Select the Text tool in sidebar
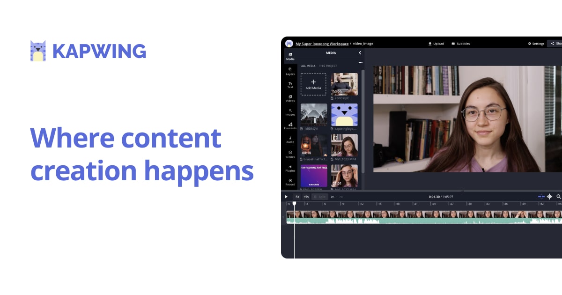The width and height of the screenshot is (562, 295). coord(290,85)
